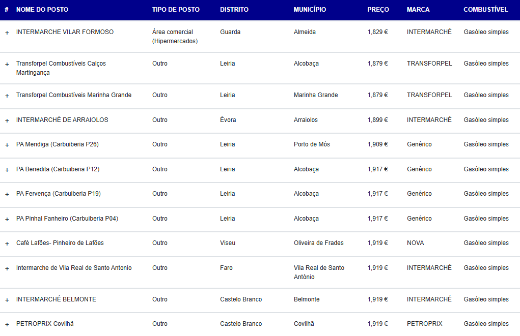This screenshot has width=520, height=336.
Task: Select Café Lafões- Pinheiro de Lafões name
Action: tap(60, 243)
